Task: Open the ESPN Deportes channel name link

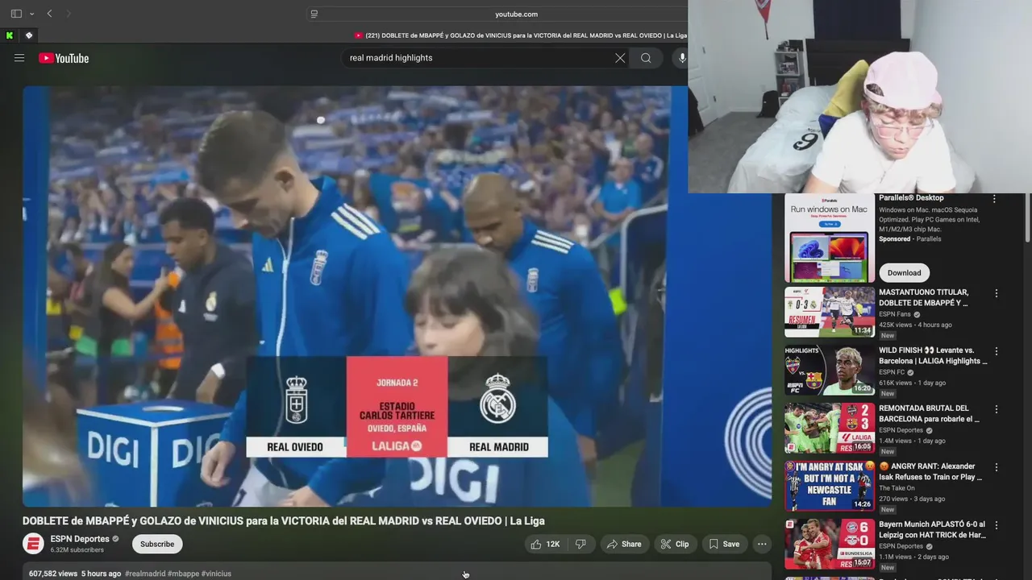Action: pyautogui.click(x=80, y=539)
